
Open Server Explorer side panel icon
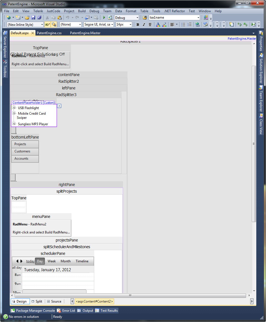pos(5,45)
